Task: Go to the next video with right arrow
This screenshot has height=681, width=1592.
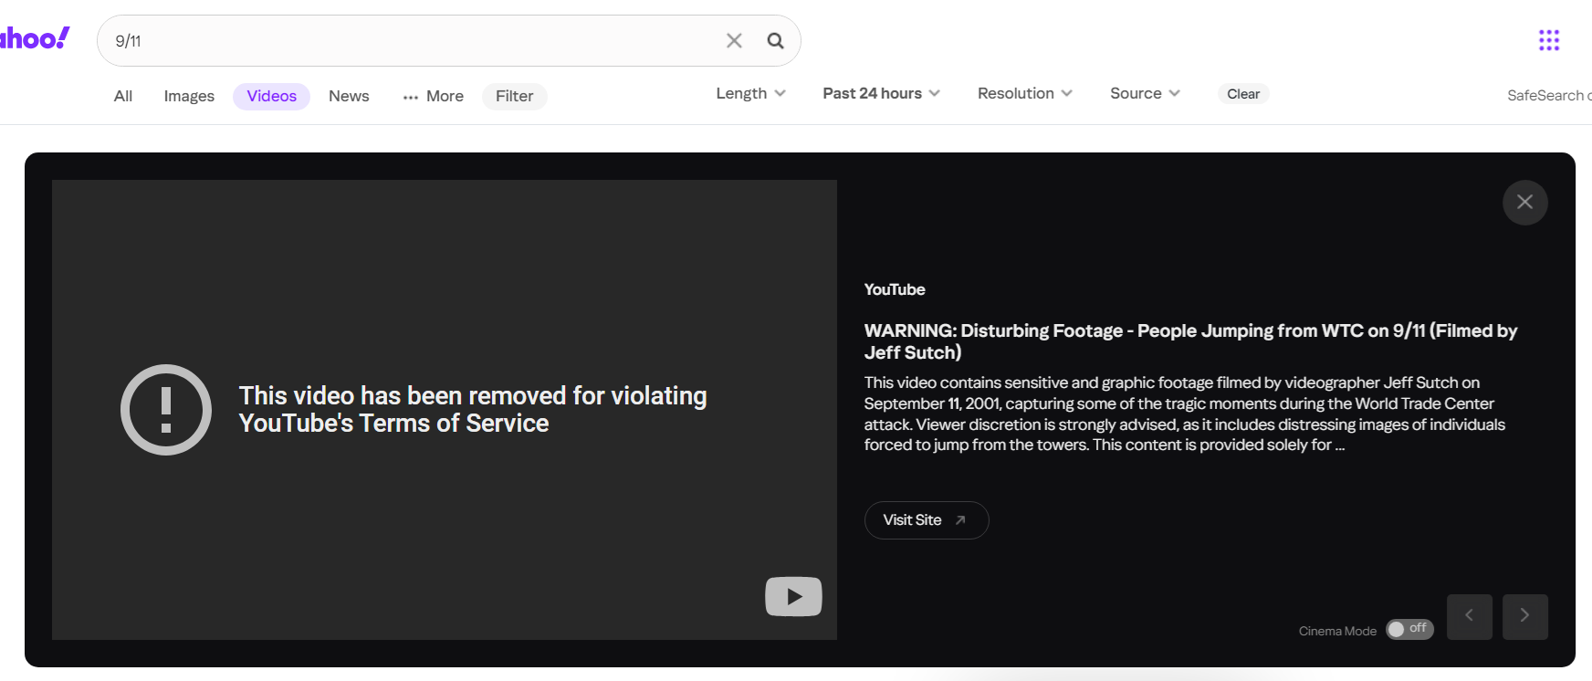Action: pos(1525,616)
